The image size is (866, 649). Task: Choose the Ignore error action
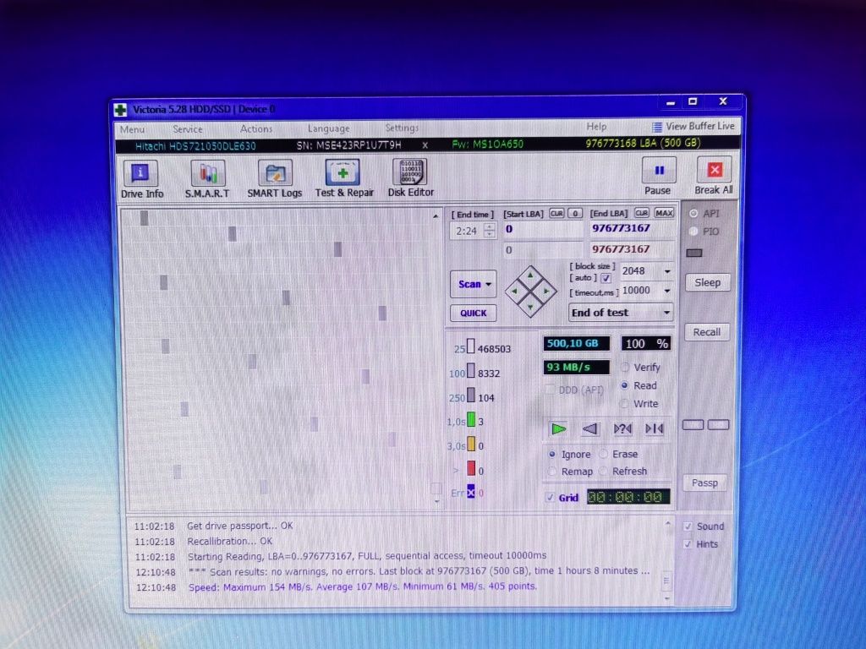coord(551,454)
